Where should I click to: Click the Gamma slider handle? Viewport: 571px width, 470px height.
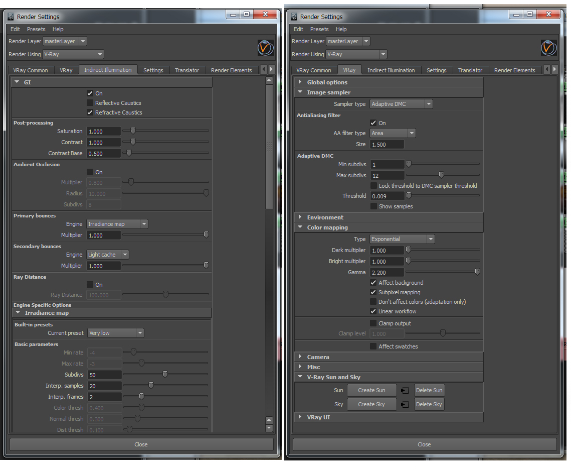tap(477, 272)
